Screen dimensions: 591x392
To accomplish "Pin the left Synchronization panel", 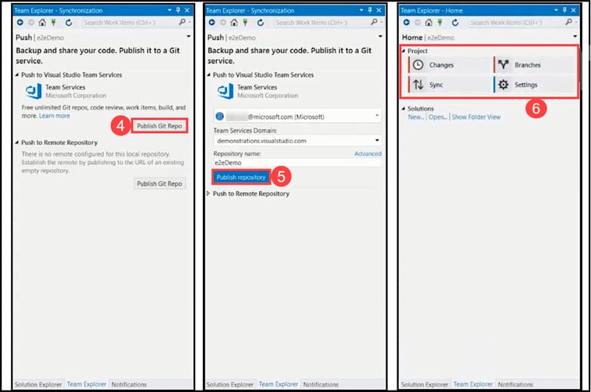I will pyautogui.click(x=178, y=10).
